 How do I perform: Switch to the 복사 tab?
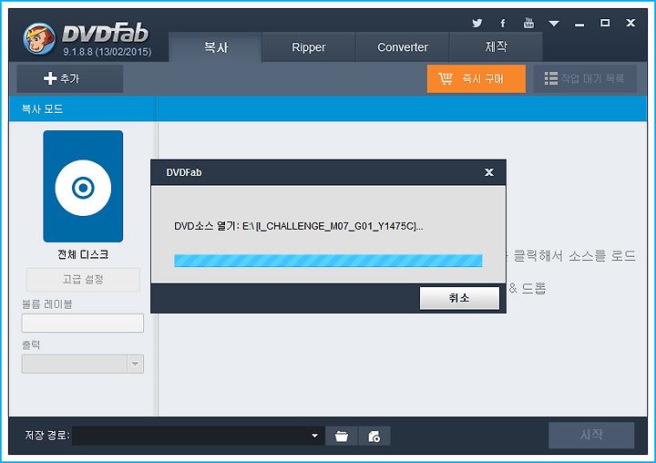pyautogui.click(x=215, y=46)
